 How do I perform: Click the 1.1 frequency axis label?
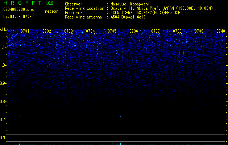click(3, 47)
